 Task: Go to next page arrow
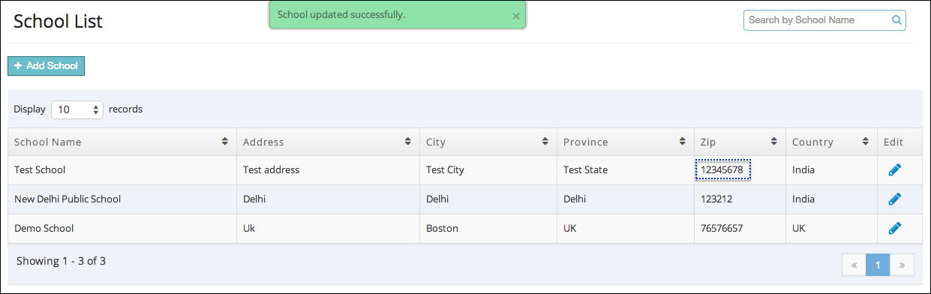coord(902,265)
